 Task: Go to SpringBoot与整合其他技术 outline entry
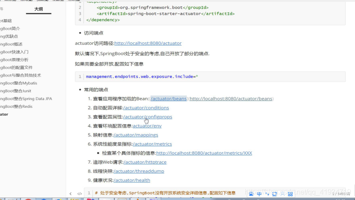coord(20,75)
